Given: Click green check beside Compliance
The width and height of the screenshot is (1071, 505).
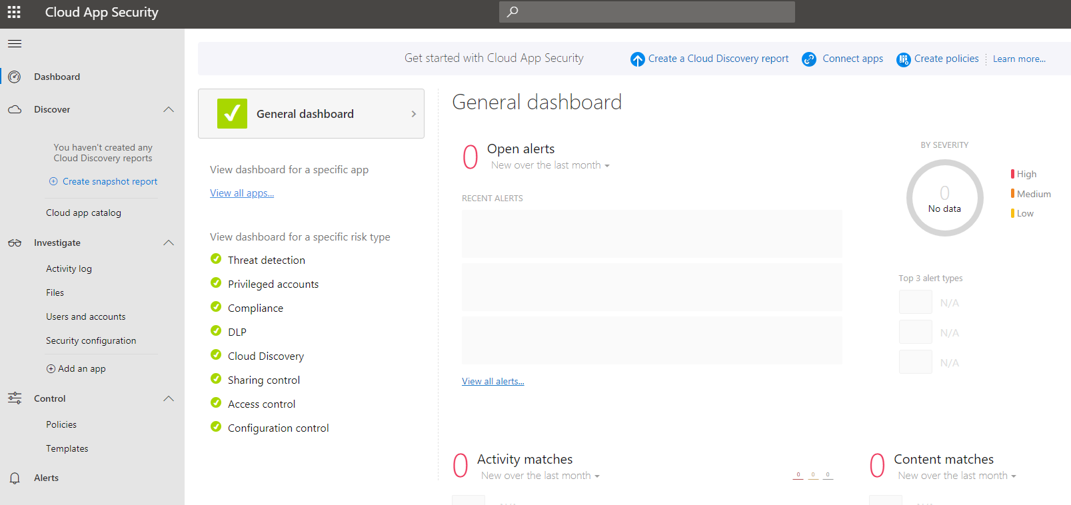Looking at the screenshot, I should point(216,306).
